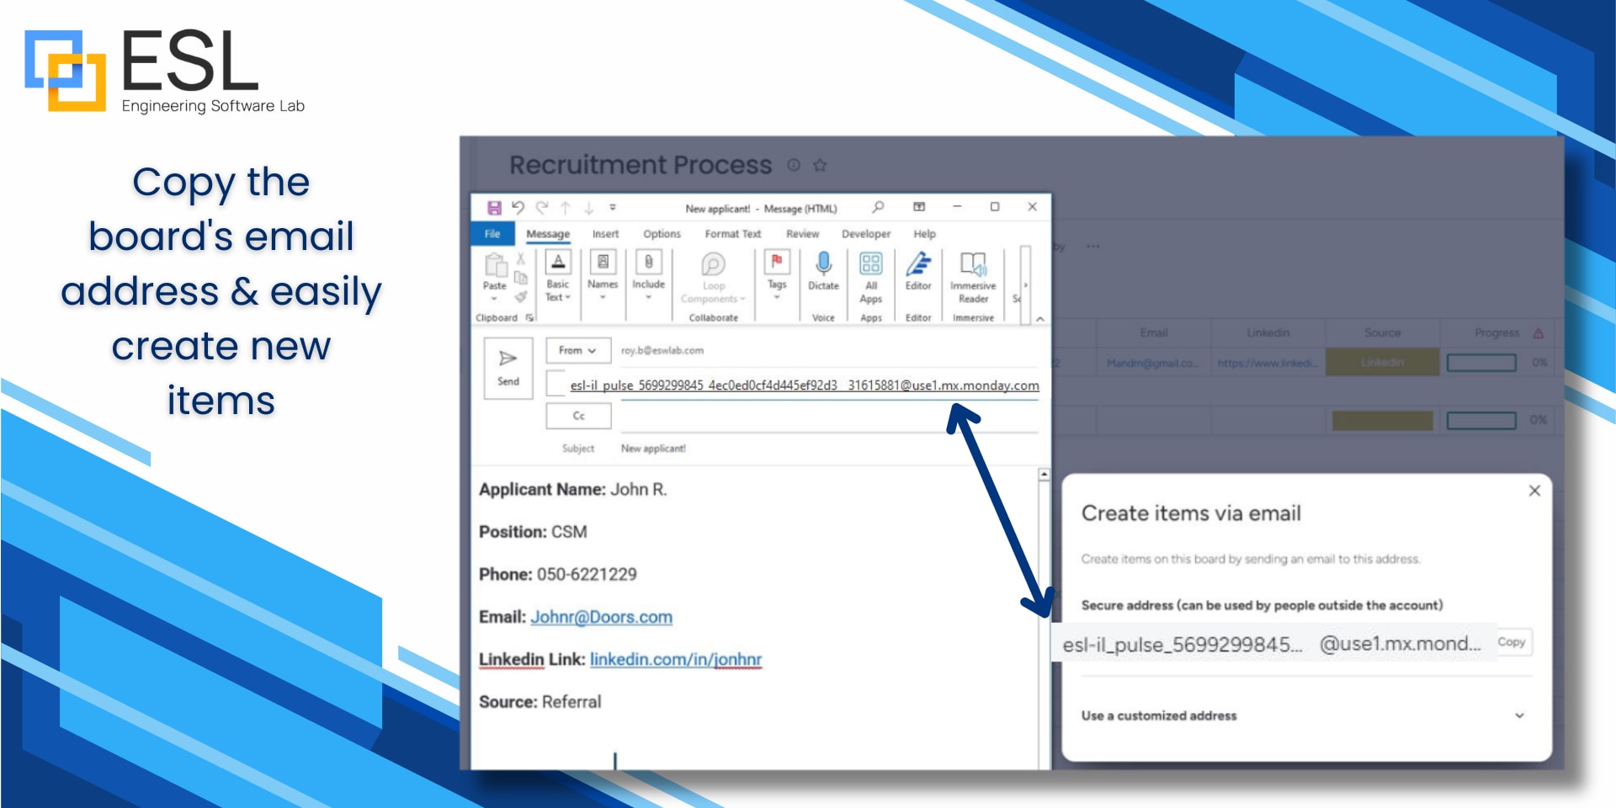The width and height of the screenshot is (1616, 808).
Task: Click the Next Item down arrow
Action: (589, 207)
